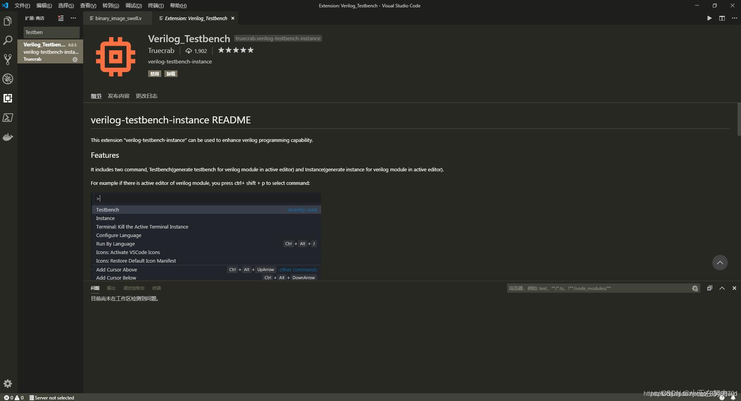Click the problems filter input field
The width and height of the screenshot is (741, 401).
click(x=599, y=288)
